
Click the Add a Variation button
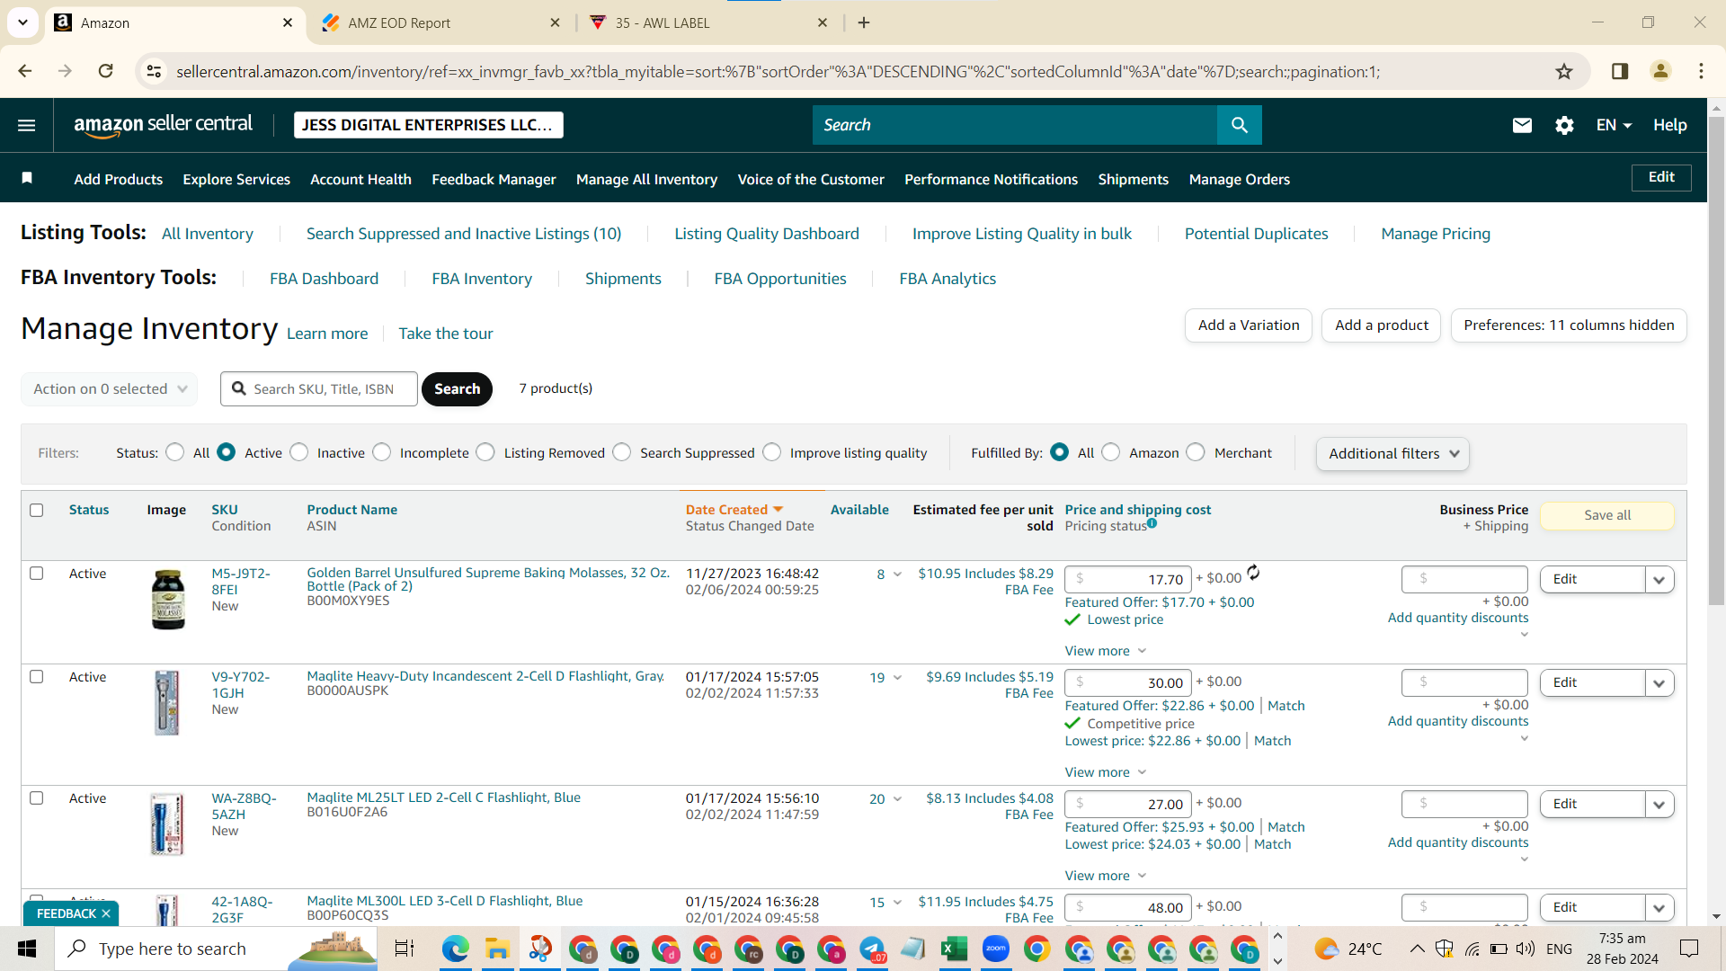1248,325
